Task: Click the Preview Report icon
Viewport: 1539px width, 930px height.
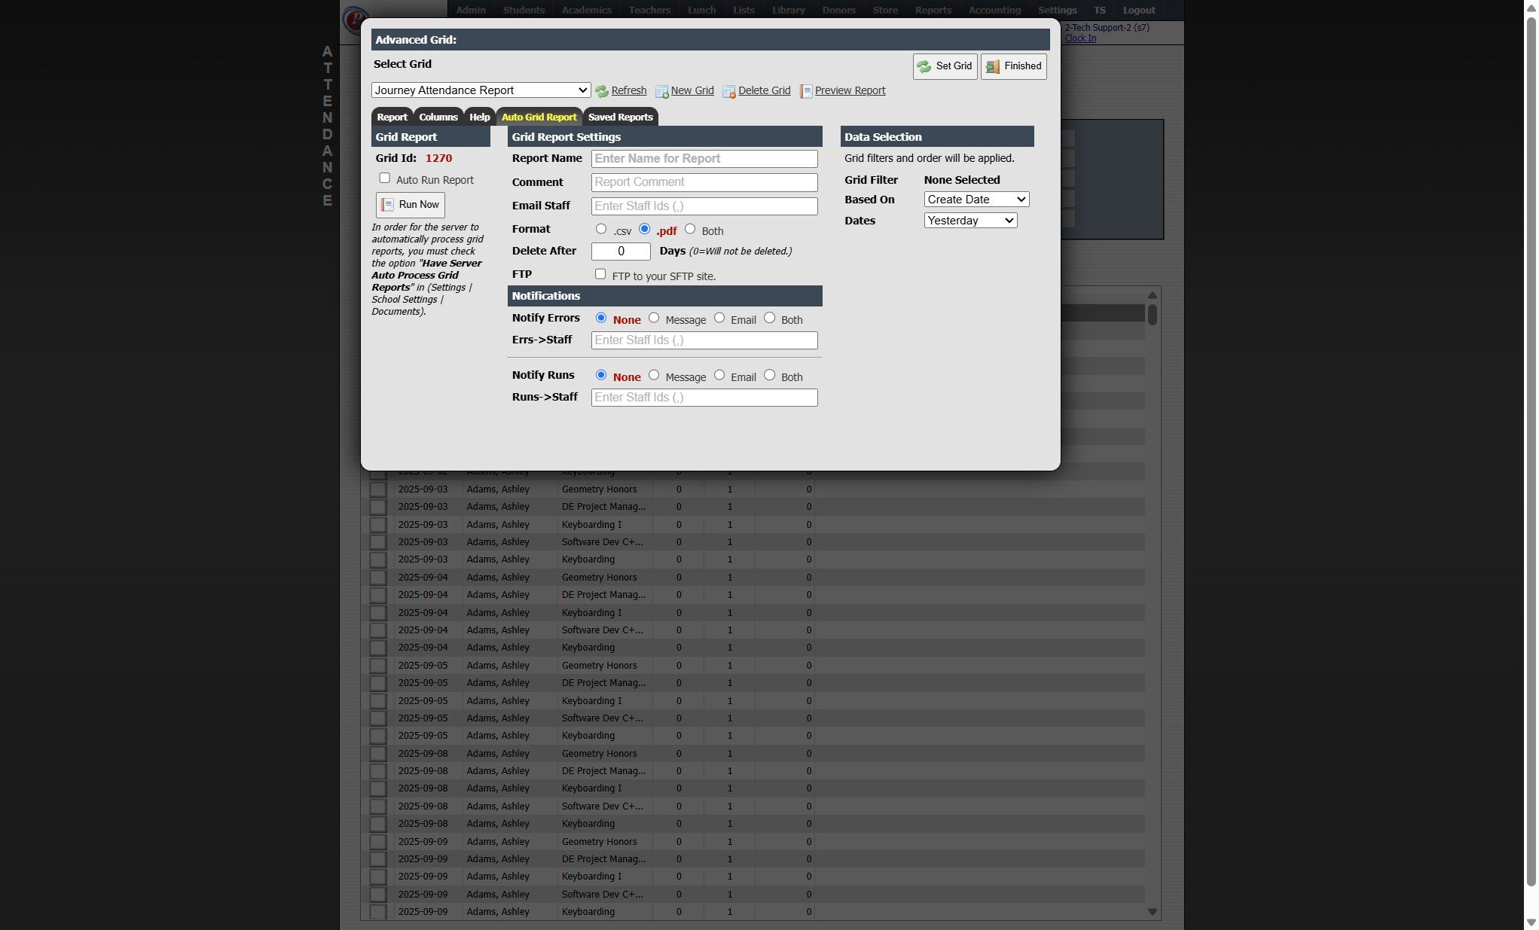Action: pyautogui.click(x=805, y=91)
